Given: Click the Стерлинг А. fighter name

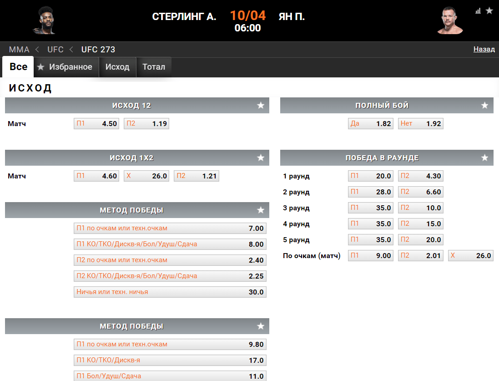Looking at the screenshot, I should 184,16.
